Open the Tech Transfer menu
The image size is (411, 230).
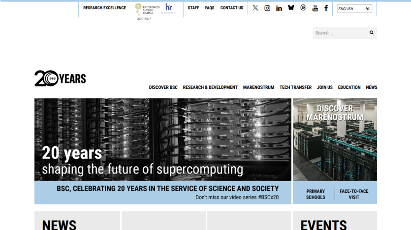295,87
